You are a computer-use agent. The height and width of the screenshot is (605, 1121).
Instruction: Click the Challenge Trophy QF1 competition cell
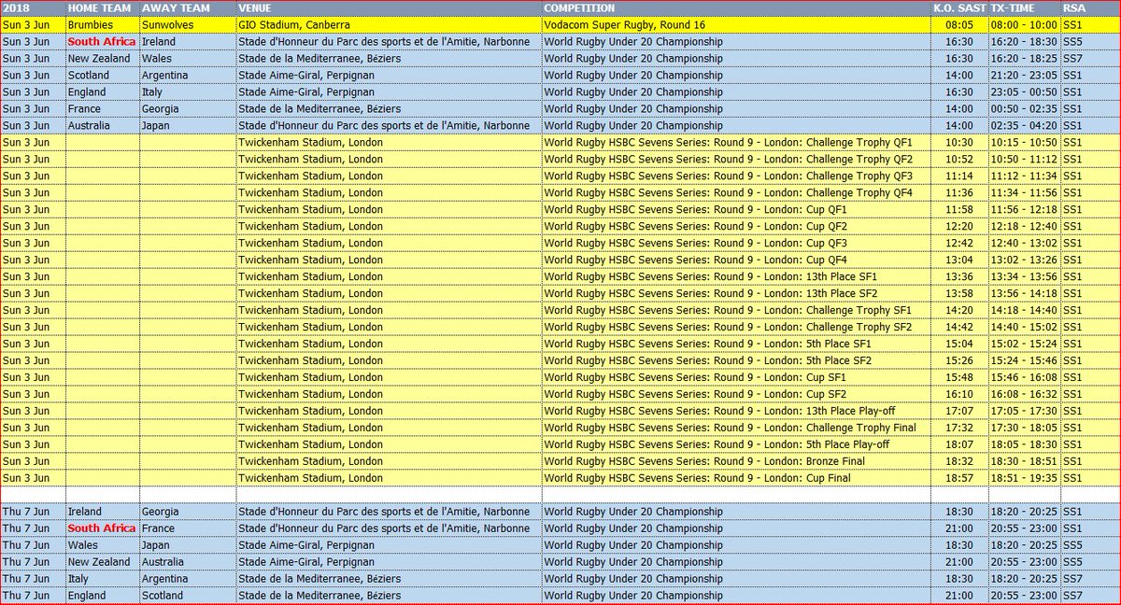736,143
